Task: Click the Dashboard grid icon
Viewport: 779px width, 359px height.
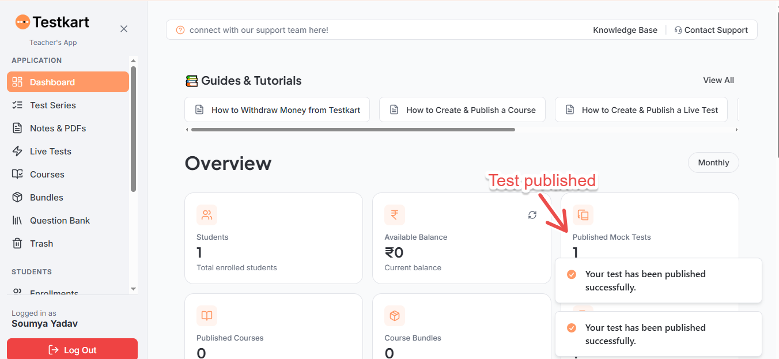Action: [17, 82]
